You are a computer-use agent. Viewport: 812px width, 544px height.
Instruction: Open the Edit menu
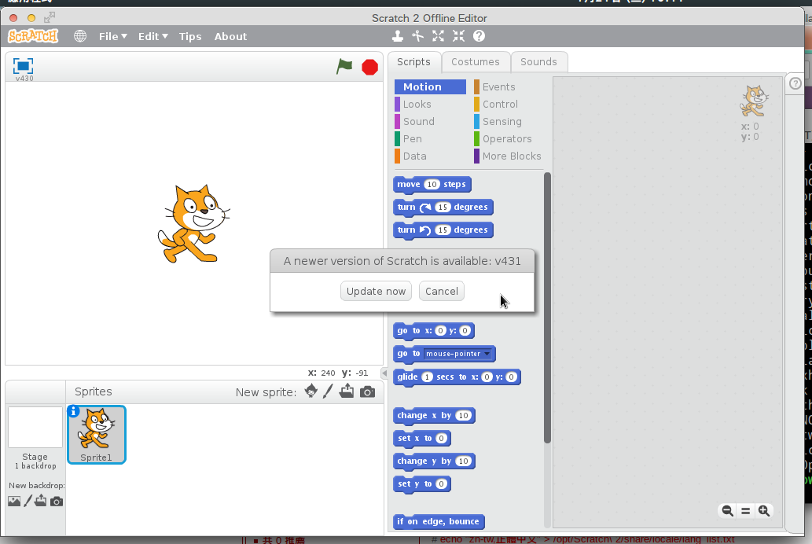[x=152, y=36]
